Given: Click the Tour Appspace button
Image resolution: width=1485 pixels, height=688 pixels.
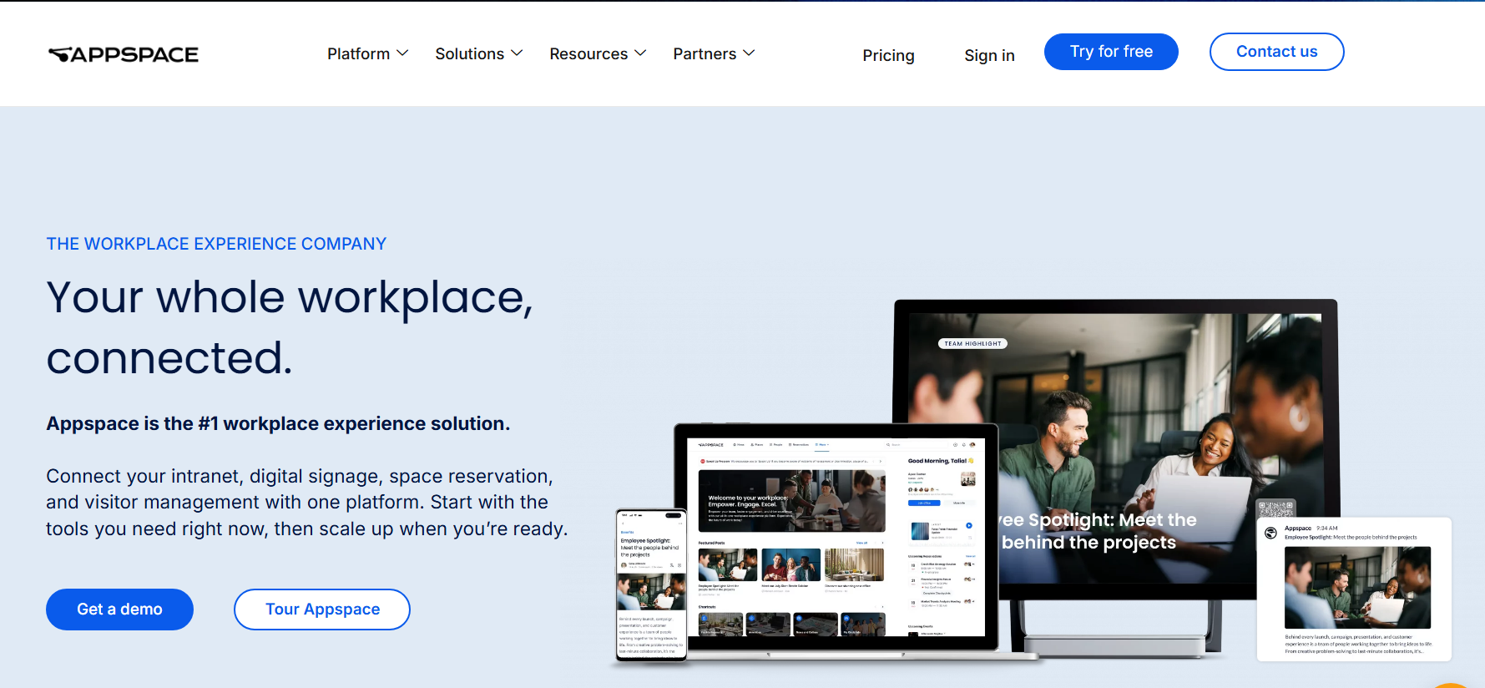Looking at the screenshot, I should pyautogui.click(x=322, y=610).
